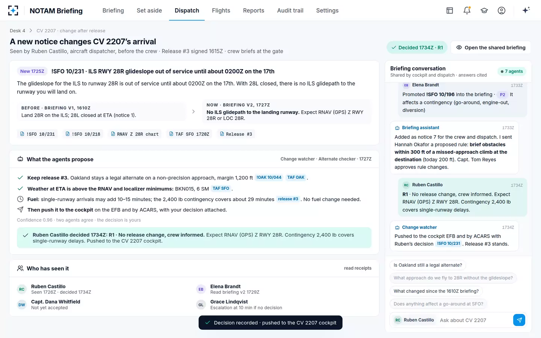The image size is (541, 338).
Task: Open the !SFO 10/231 citation in Change watcher message
Action: [x=449, y=244]
